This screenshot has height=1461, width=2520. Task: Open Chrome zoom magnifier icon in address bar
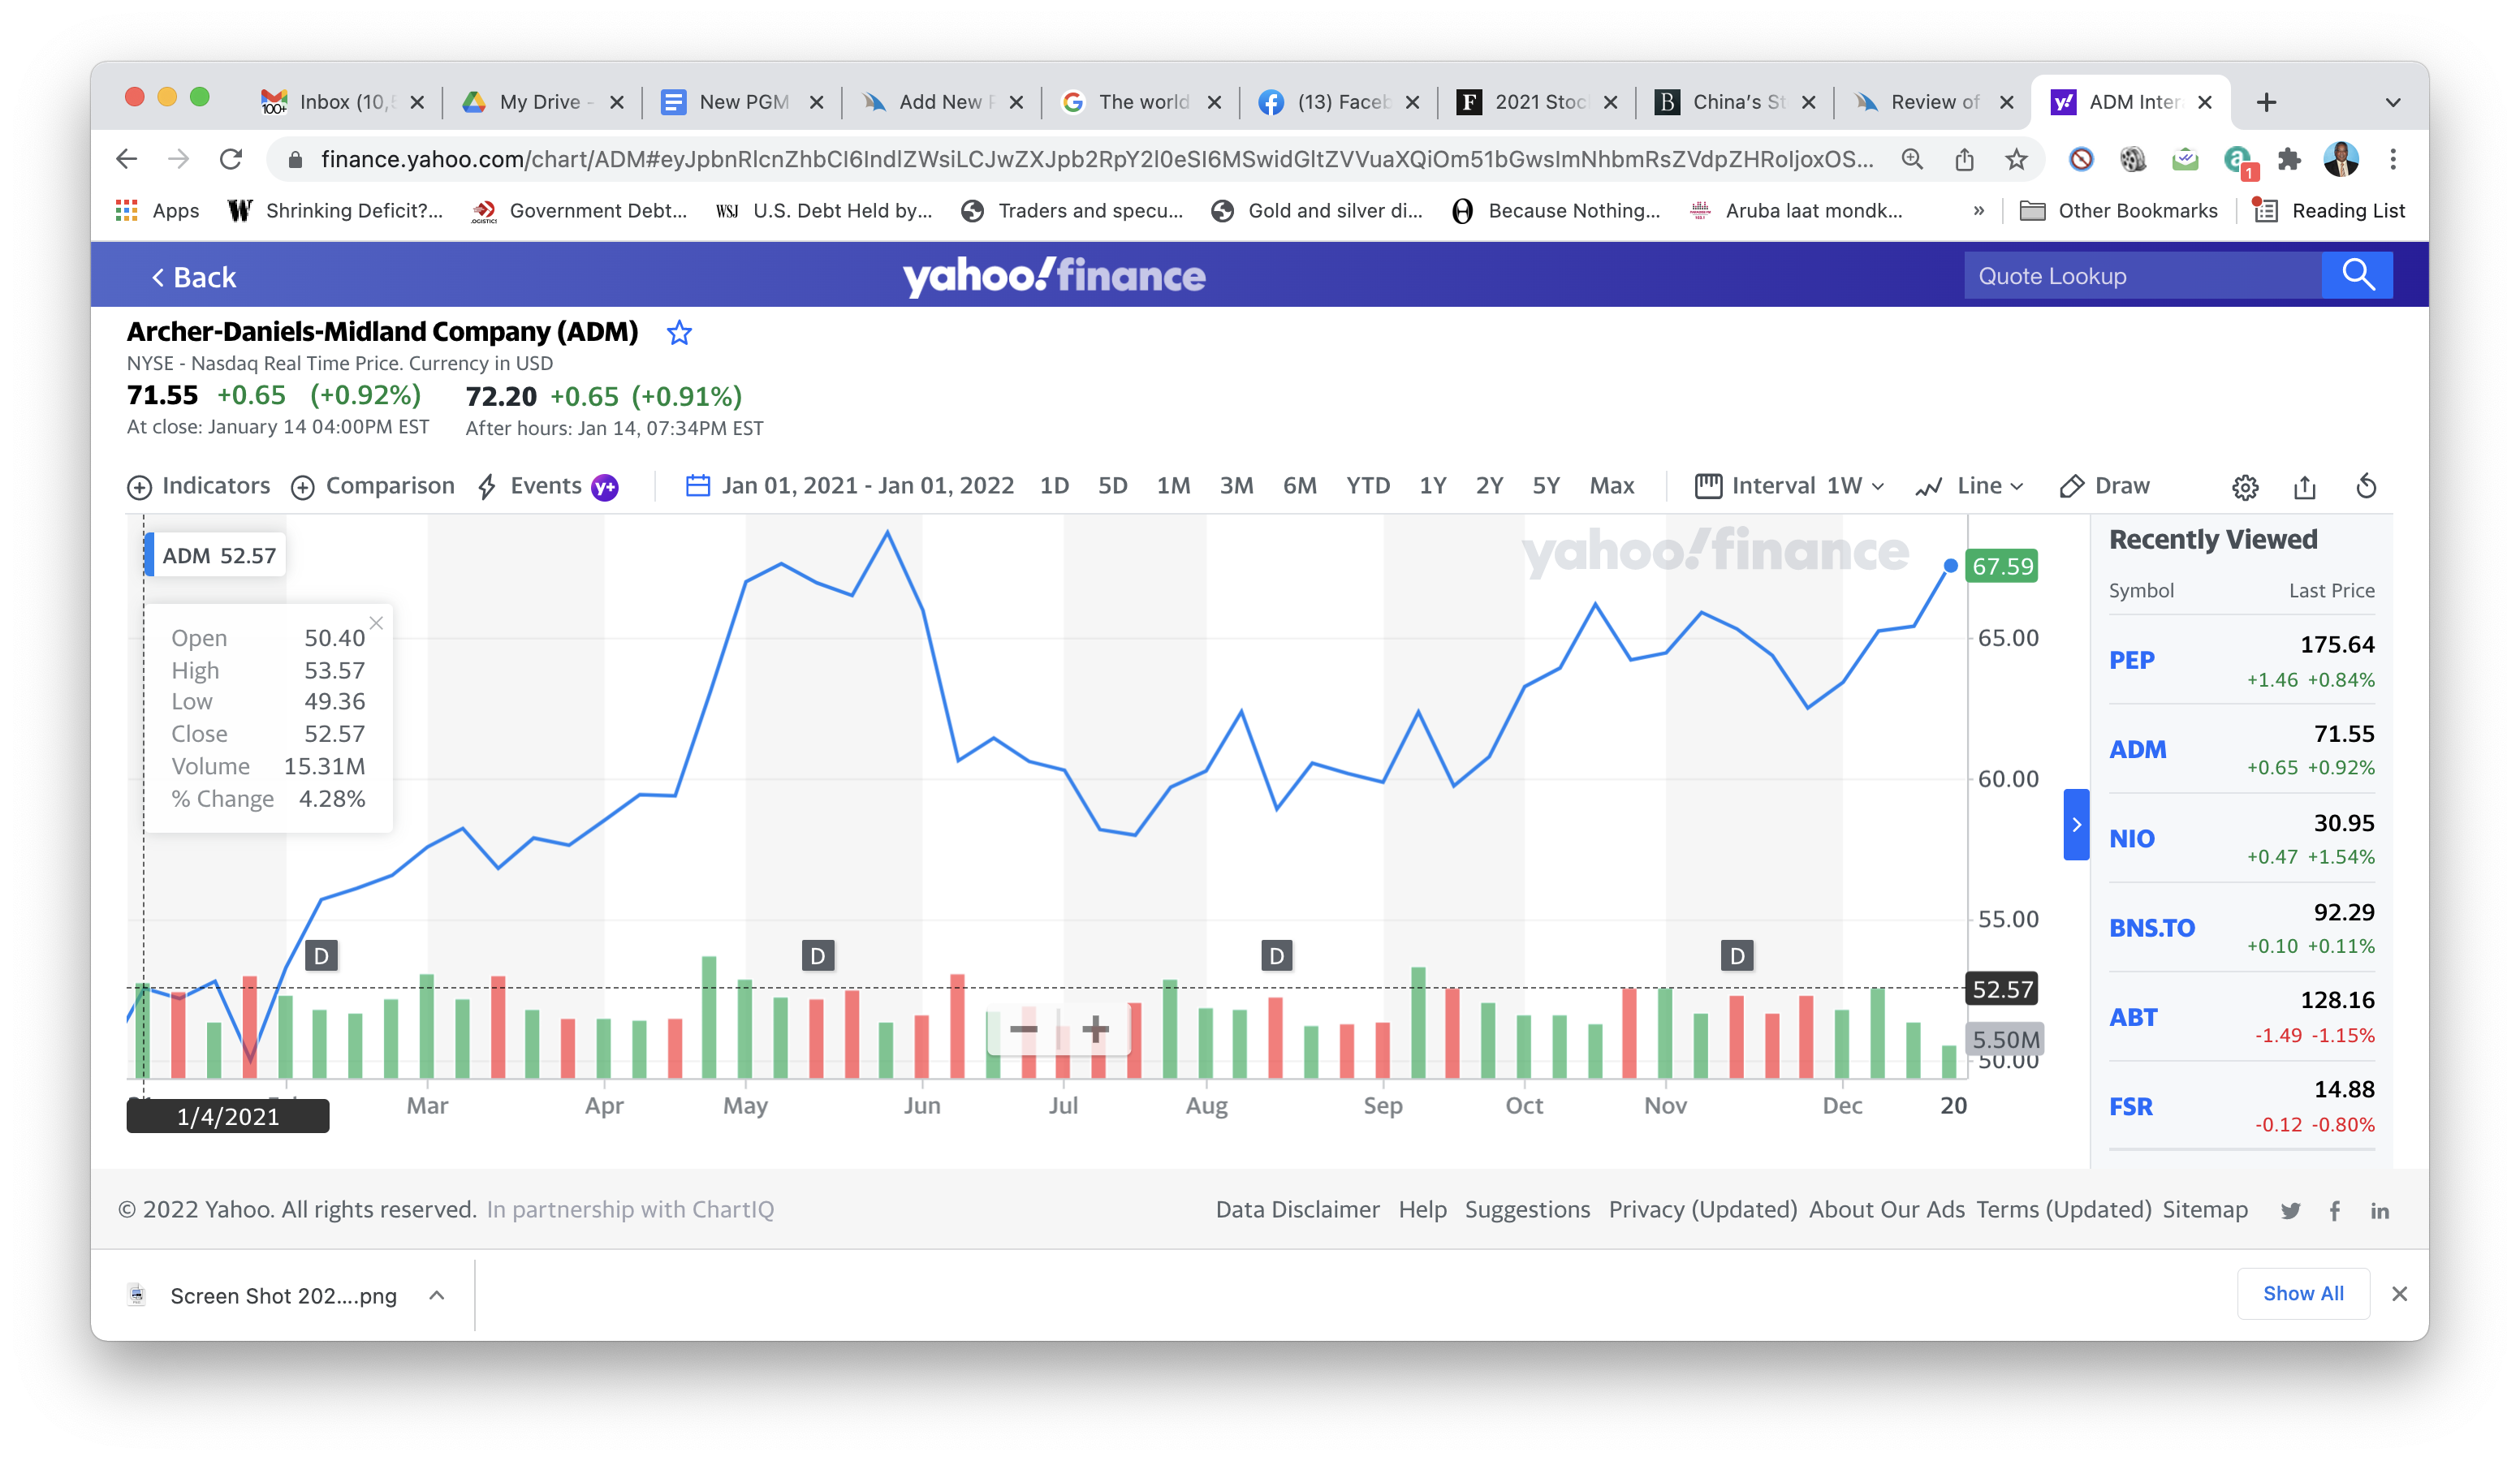click(1912, 159)
